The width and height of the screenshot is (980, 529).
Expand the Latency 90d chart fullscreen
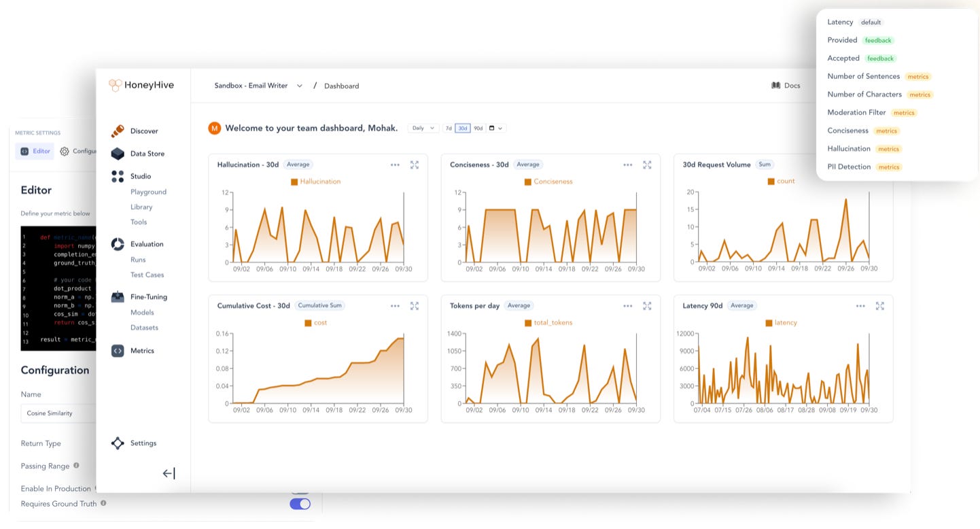880,306
